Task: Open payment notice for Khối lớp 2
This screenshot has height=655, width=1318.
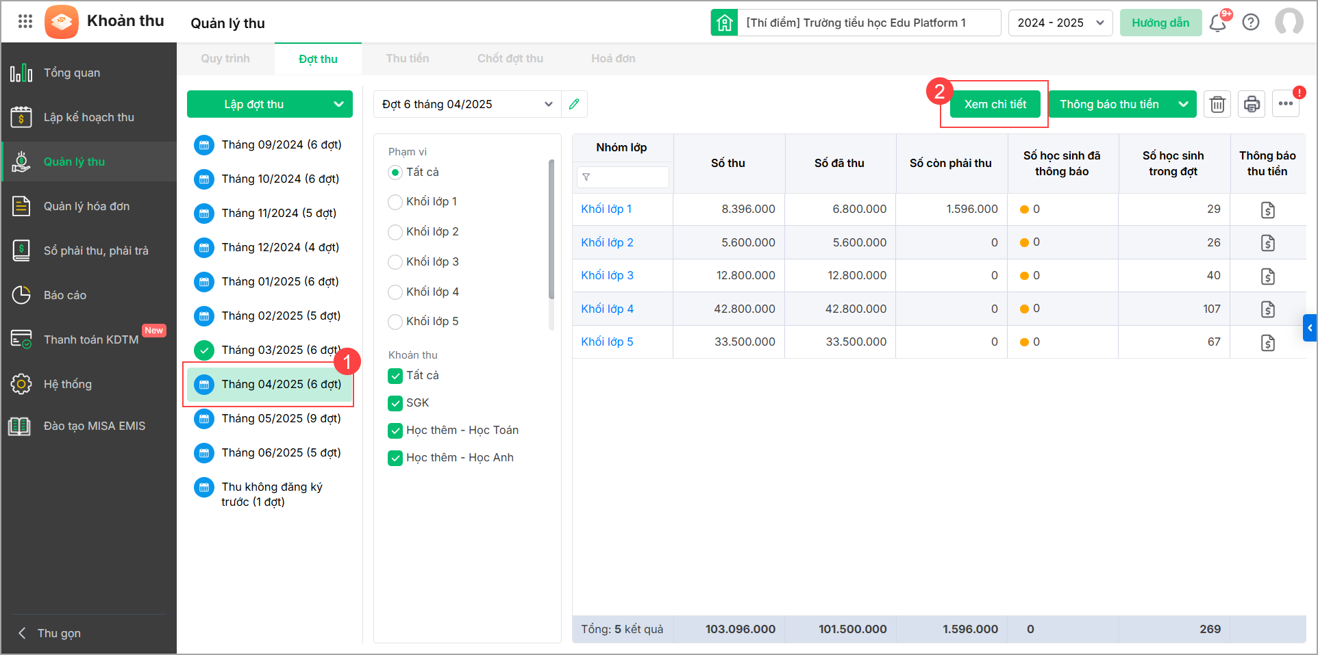Action: click(x=1268, y=243)
